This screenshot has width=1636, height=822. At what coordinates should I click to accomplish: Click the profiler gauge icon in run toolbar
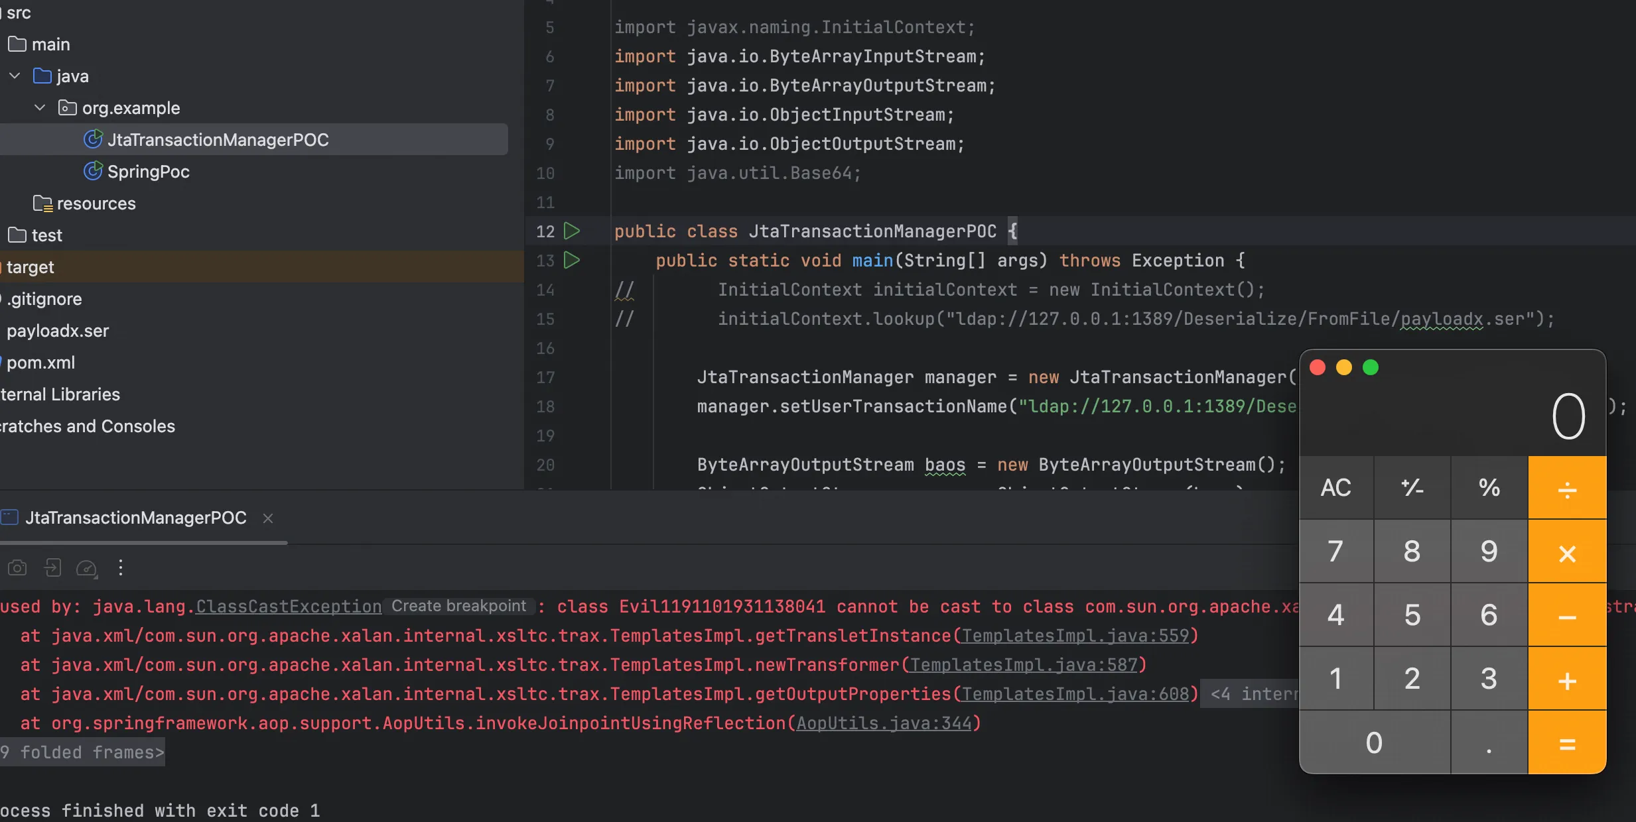tap(86, 568)
